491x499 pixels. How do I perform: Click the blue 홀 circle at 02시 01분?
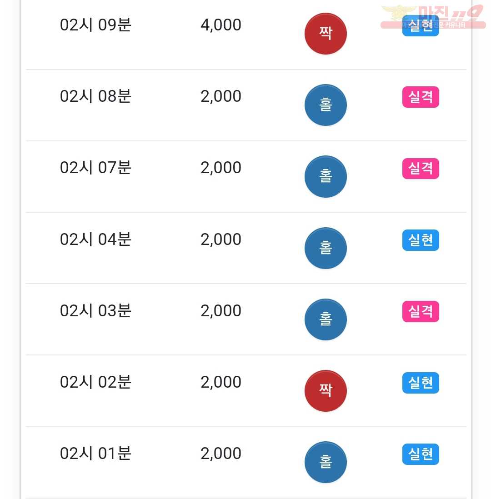tap(326, 462)
